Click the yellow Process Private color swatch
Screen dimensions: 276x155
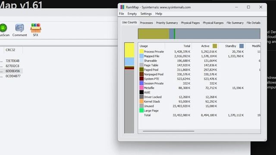pos(141,52)
